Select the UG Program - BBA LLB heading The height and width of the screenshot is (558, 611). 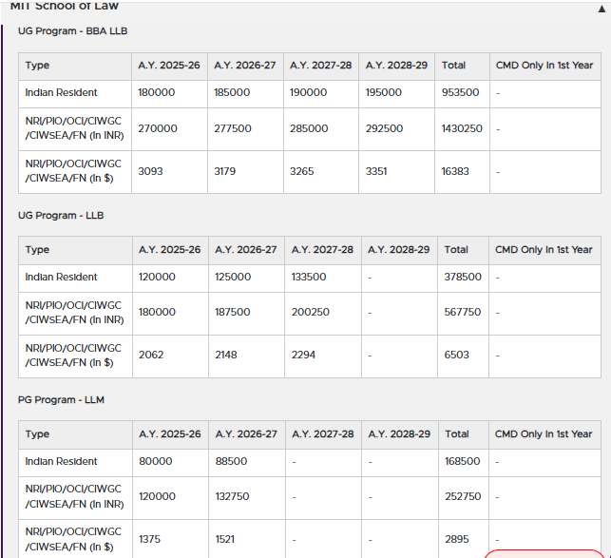(72, 31)
